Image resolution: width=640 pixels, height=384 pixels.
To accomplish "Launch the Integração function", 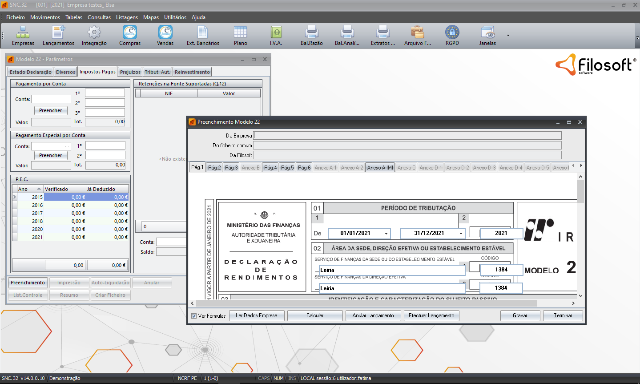I will point(93,36).
